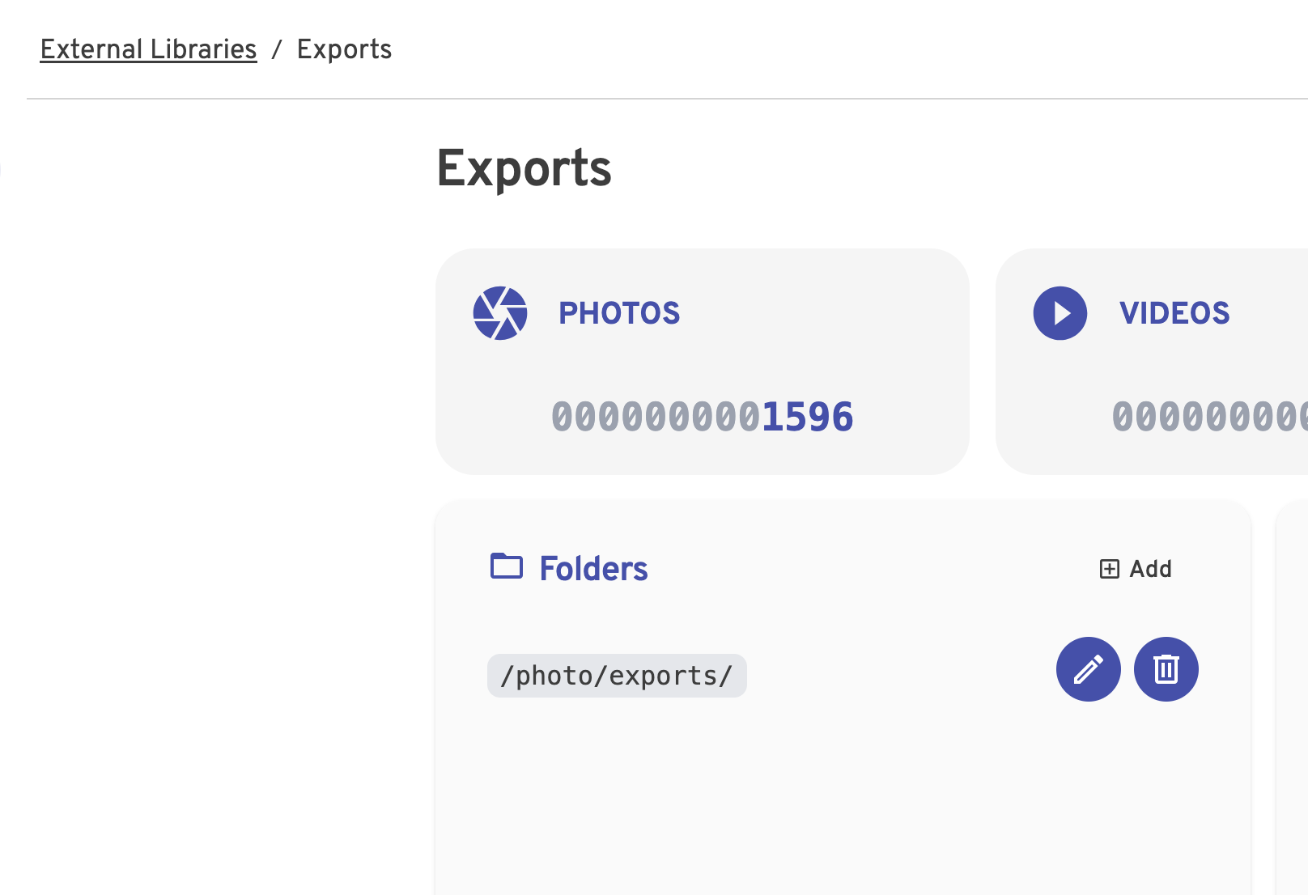Image resolution: width=1308 pixels, height=895 pixels.
Task: Delete the /photo/exports/ folder with trash icon
Action: click(1166, 669)
